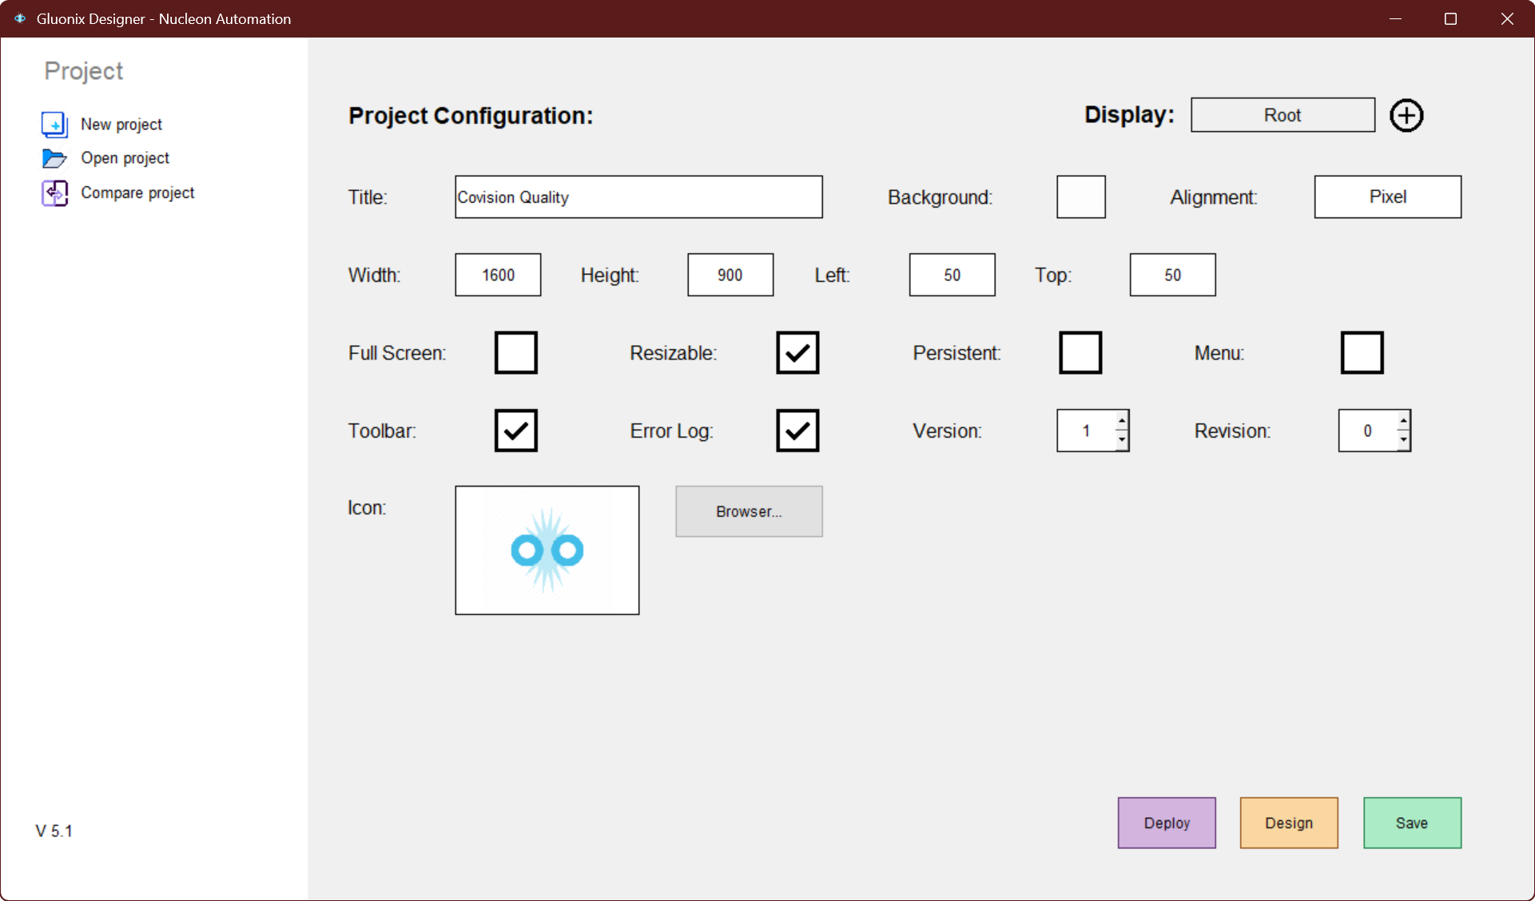Tick the Persistent checkbox
Screen dimensions: 1535x901
click(x=1080, y=352)
